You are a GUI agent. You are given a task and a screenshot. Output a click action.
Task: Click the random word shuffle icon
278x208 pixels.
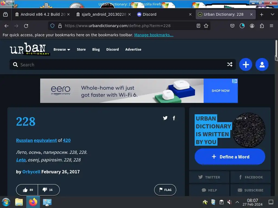pos(230,64)
